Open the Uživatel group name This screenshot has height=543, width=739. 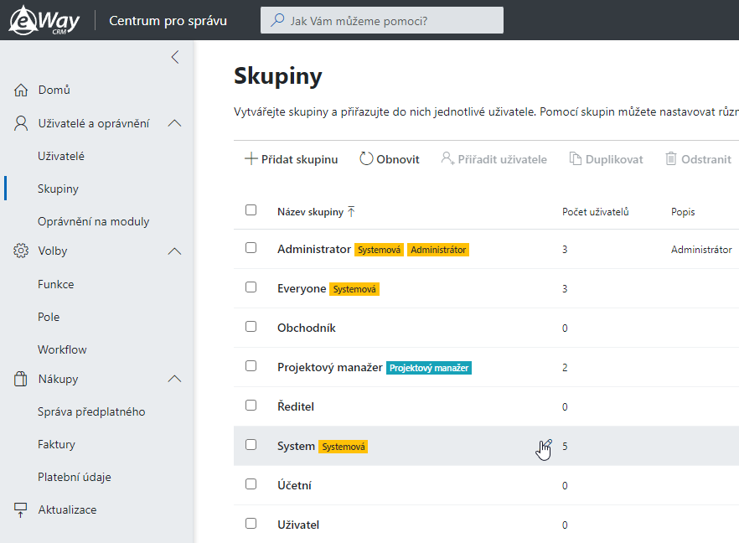(x=298, y=525)
